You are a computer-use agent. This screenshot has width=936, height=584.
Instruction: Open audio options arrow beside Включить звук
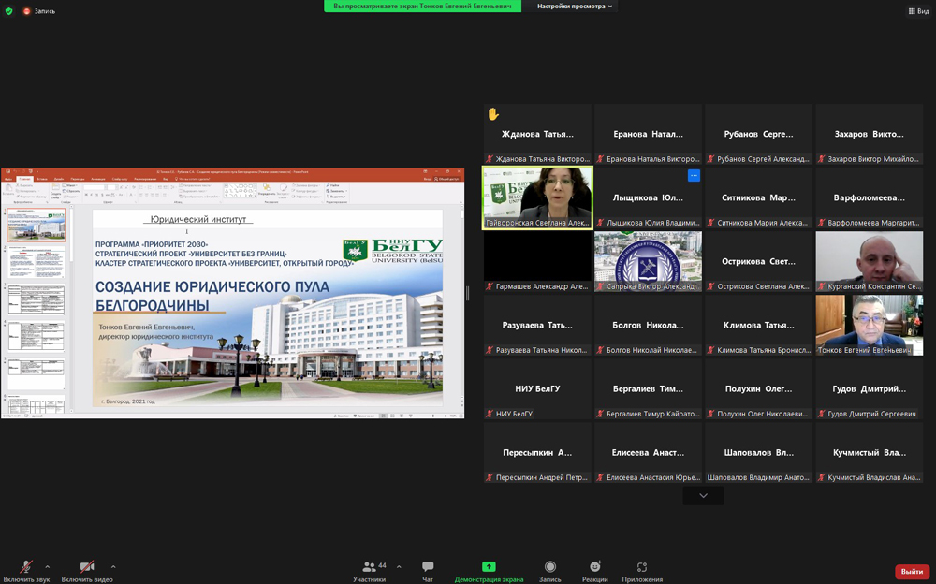tap(48, 566)
